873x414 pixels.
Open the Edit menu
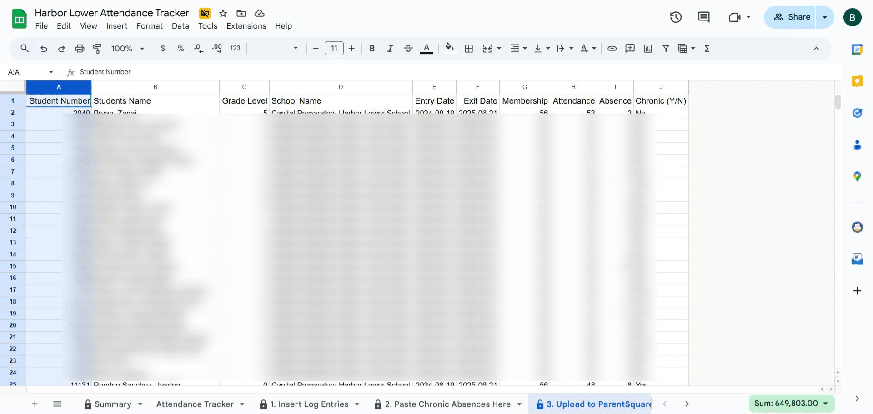(x=64, y=26)
